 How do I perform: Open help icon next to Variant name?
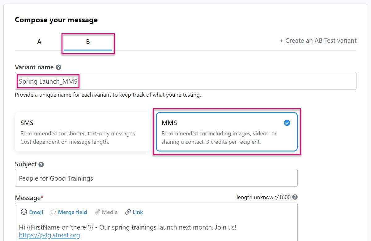58,67
